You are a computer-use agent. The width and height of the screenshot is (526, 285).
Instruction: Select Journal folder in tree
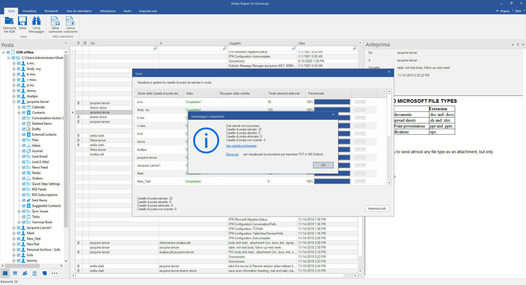tap(37, 151)
